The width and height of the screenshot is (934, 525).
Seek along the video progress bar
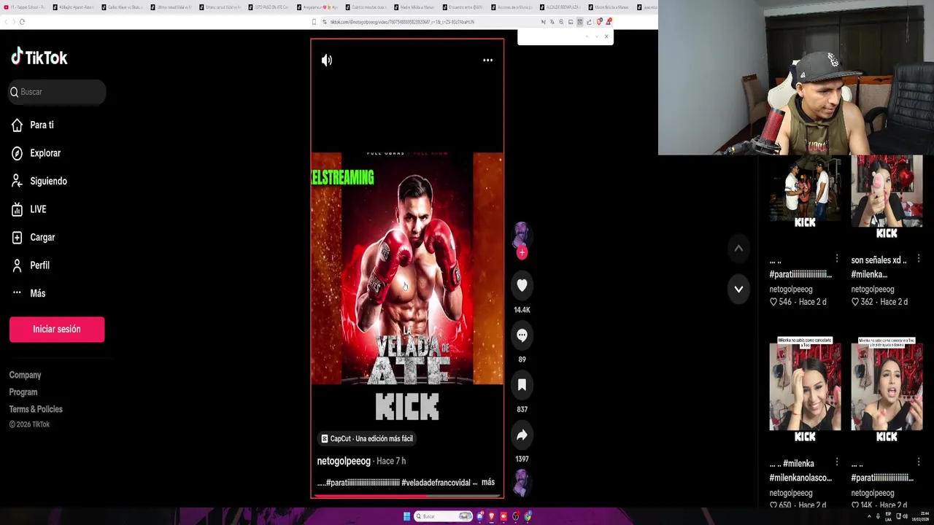(x=407, y=497)
